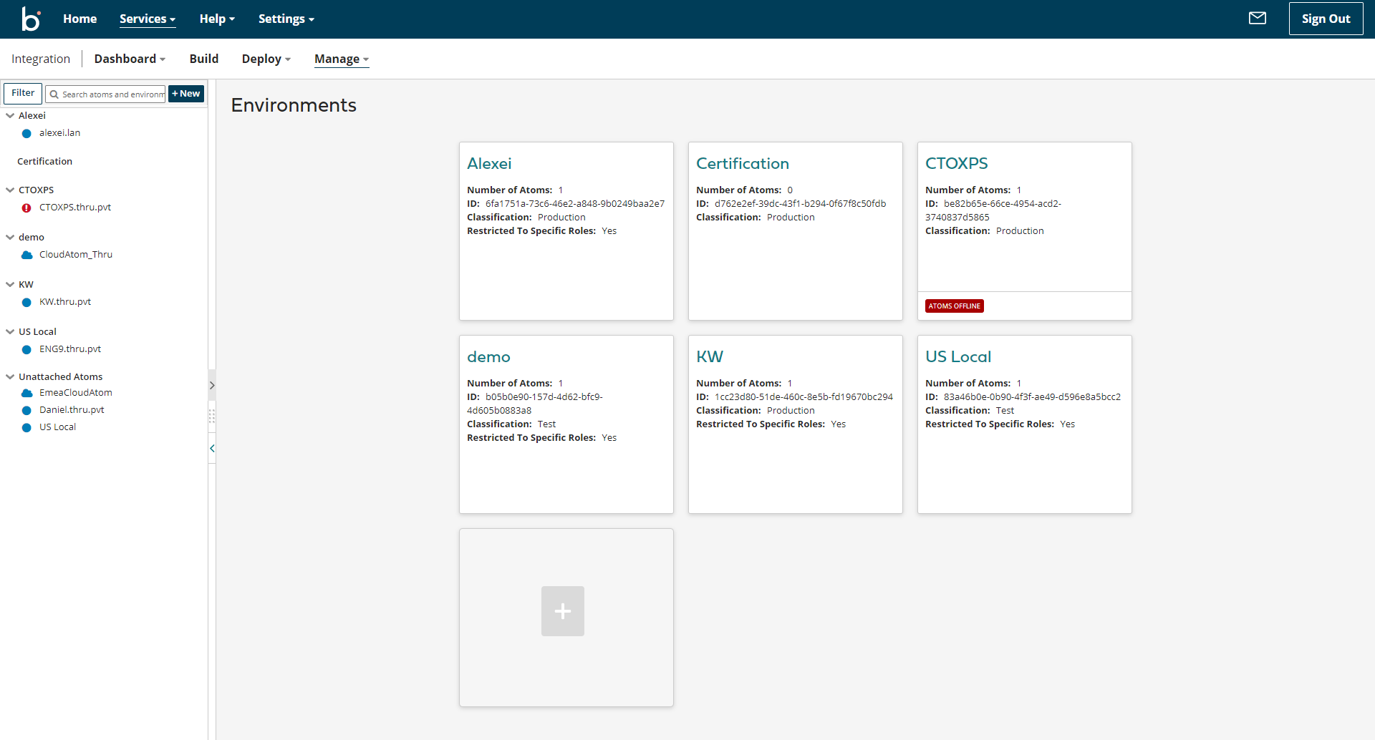Open the Manage dropdown menu
Image resolution: width=1375 pixels, height=740 pixels.
(x=341, y=59)
